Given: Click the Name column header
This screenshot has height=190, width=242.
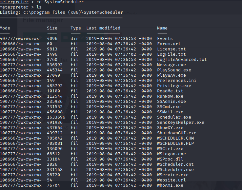Looking at the screenshot, I should 162,28.
